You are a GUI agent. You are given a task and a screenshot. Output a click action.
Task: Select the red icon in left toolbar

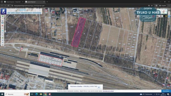point(2,26)
